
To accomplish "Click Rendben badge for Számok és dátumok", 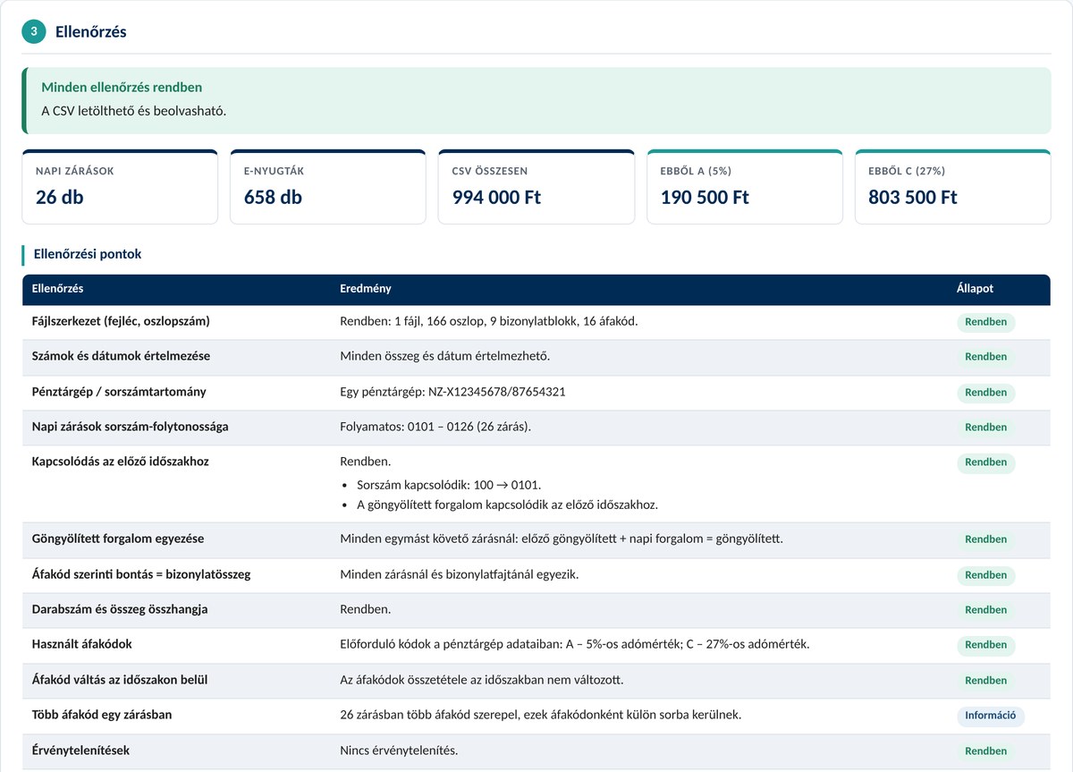I will click(985, 357).
